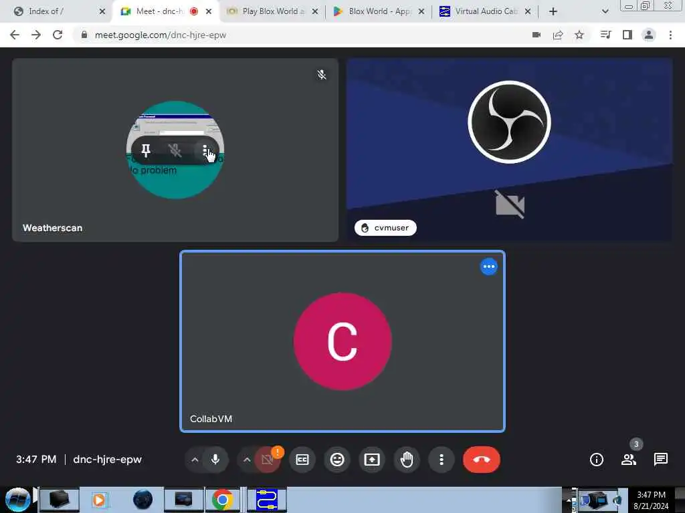
Task: Click the OBS logo on cvmuser tile
Action: [x=509, y=122]
